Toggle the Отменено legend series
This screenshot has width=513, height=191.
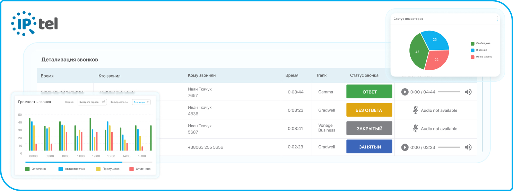point(131,169)
